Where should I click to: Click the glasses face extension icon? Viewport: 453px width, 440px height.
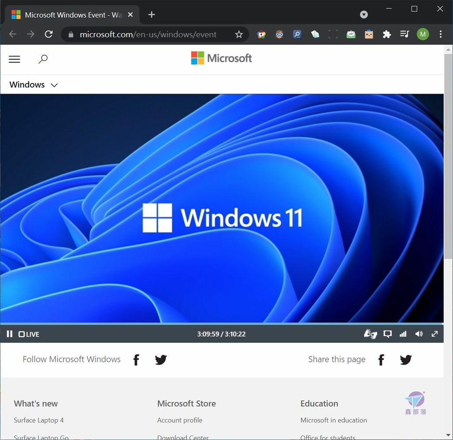280,34
